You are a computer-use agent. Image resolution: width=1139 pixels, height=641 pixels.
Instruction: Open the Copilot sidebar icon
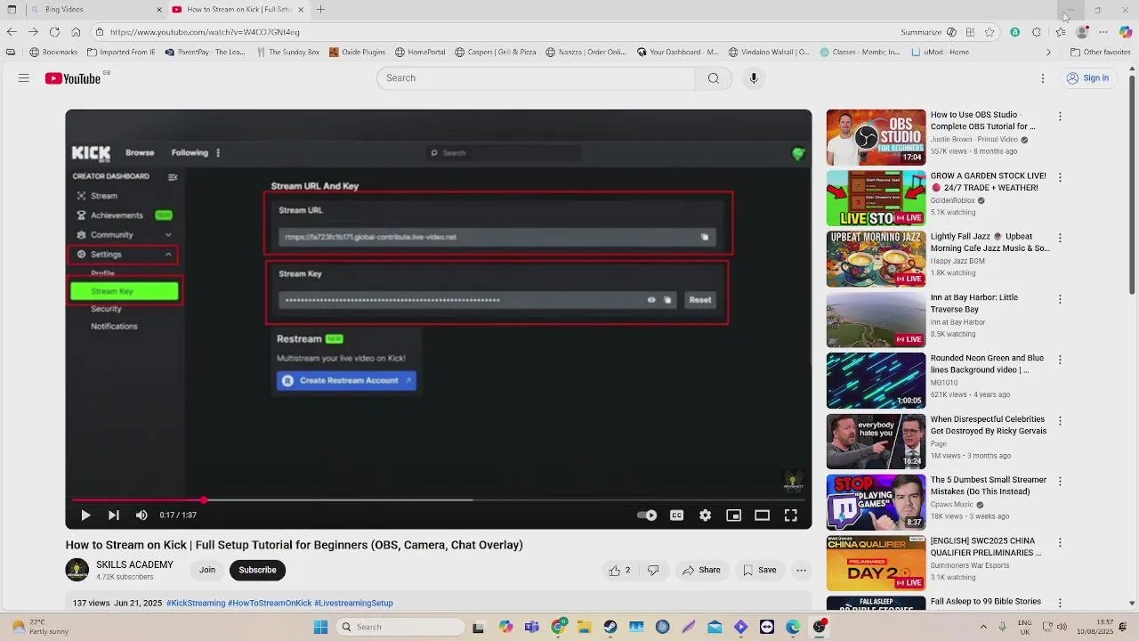click(x=1126, y=32)
